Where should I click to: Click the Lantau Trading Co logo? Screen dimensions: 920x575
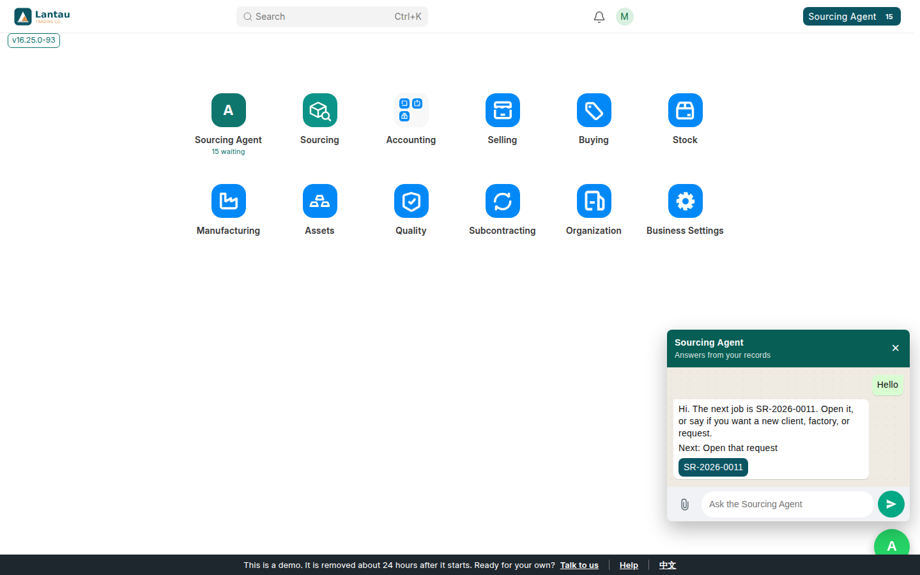(x=42, y=17)
